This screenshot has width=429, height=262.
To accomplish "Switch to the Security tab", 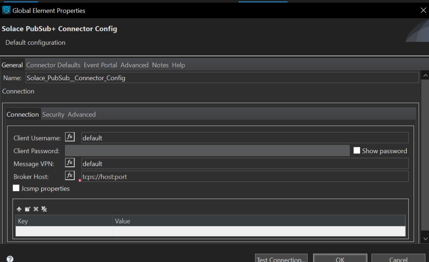I will 53,114.
